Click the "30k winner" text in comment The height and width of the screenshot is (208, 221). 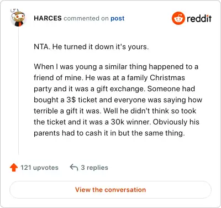tap(130, 122)
